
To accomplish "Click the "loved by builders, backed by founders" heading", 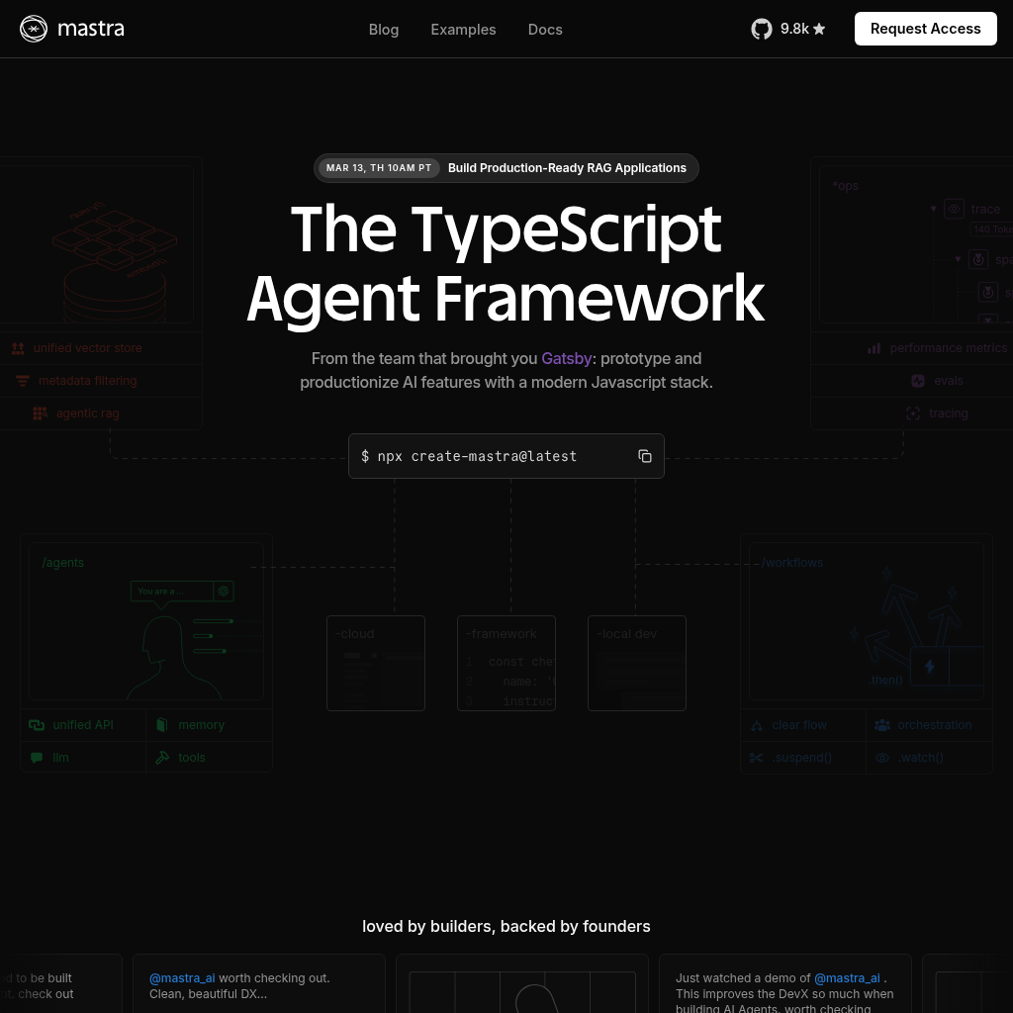I will pos(506,926).
